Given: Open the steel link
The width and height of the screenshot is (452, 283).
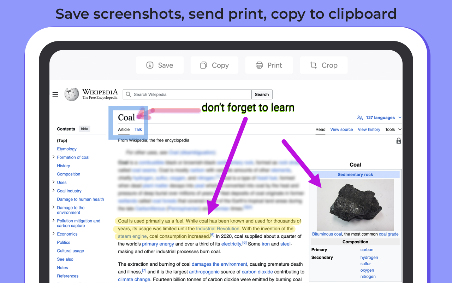Looking at the screenshot, I should (x=285, y=244).
